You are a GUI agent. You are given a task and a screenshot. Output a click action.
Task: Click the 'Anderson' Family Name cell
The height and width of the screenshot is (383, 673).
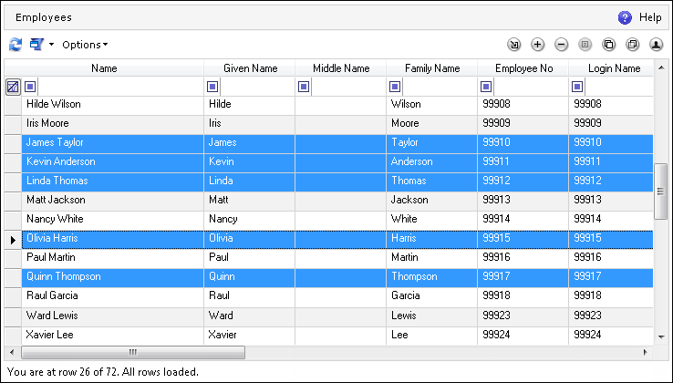click(x=431, y=162)
